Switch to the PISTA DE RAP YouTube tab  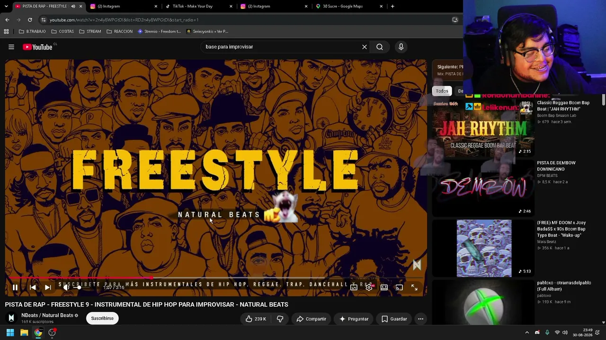44,6
